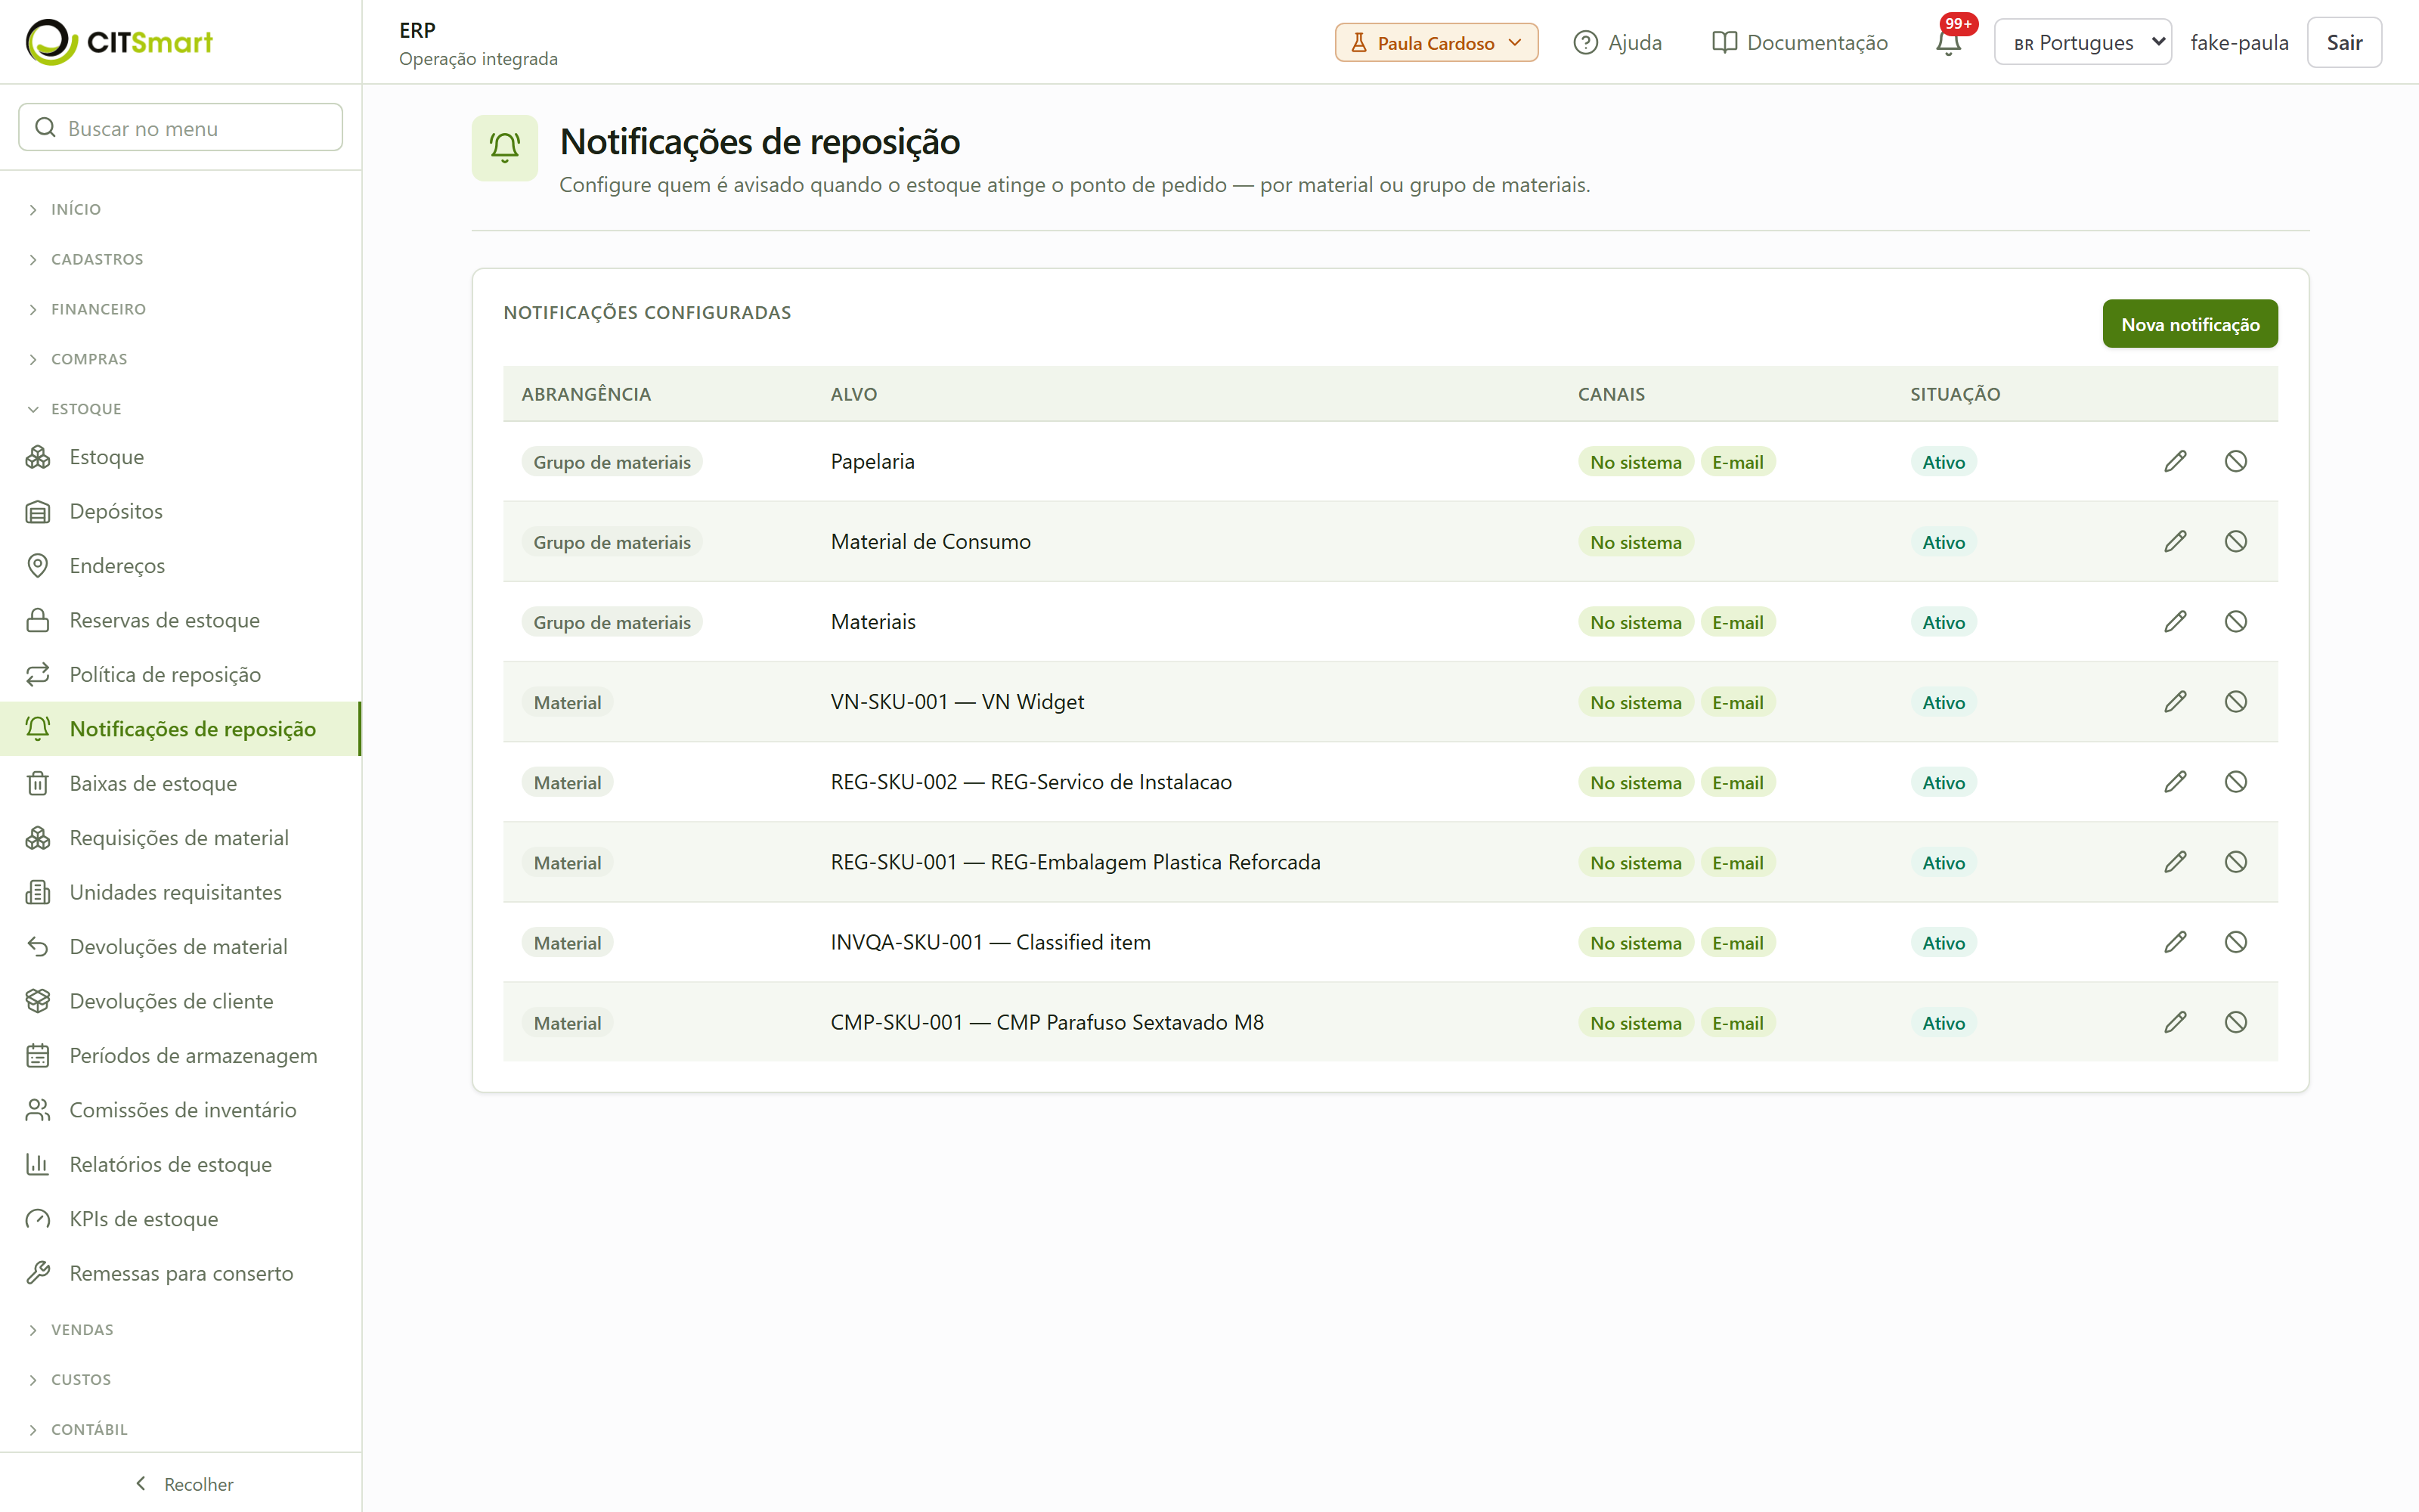Click the Nova notificação button

point(2189,324)
